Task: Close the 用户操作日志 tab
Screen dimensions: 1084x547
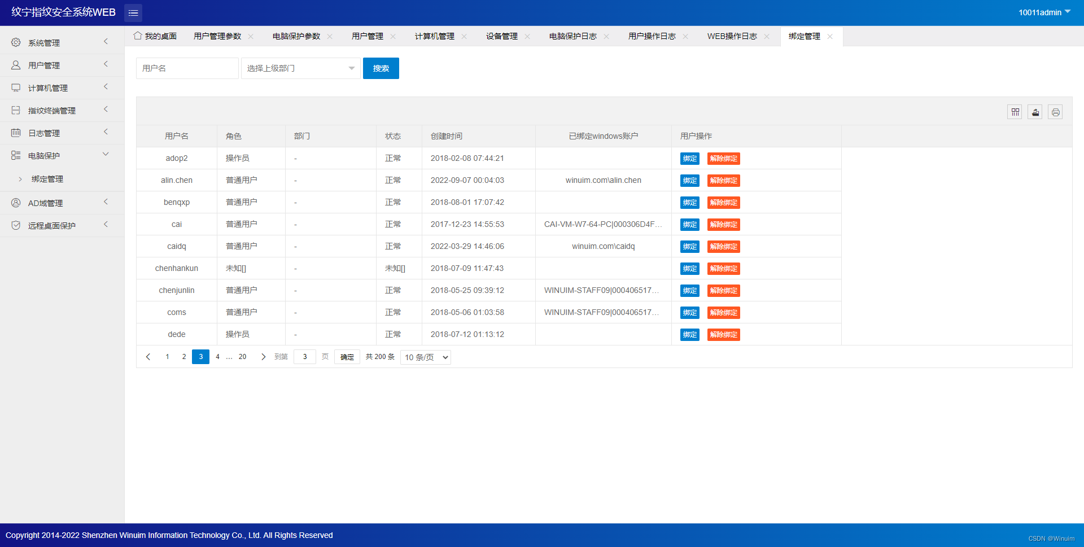Action: [x=685, y=36]
